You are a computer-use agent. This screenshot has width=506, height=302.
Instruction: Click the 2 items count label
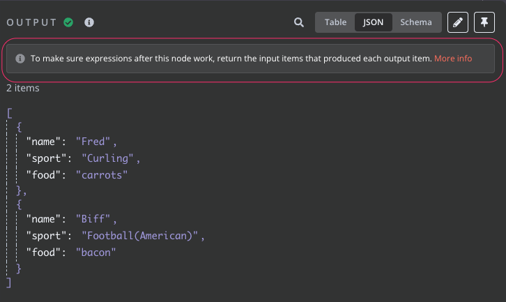(23, 88)
